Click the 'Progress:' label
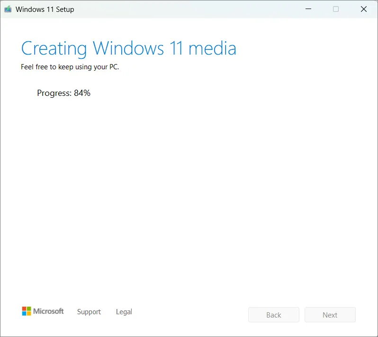The width and height of the screenshot is (378, 337). click(x=54, y=93)
